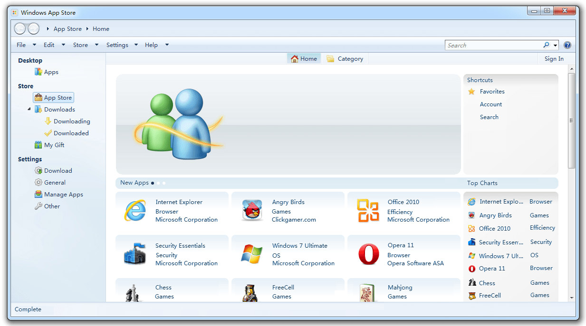Click the Help question-mark icon

(x=567, y=45)
